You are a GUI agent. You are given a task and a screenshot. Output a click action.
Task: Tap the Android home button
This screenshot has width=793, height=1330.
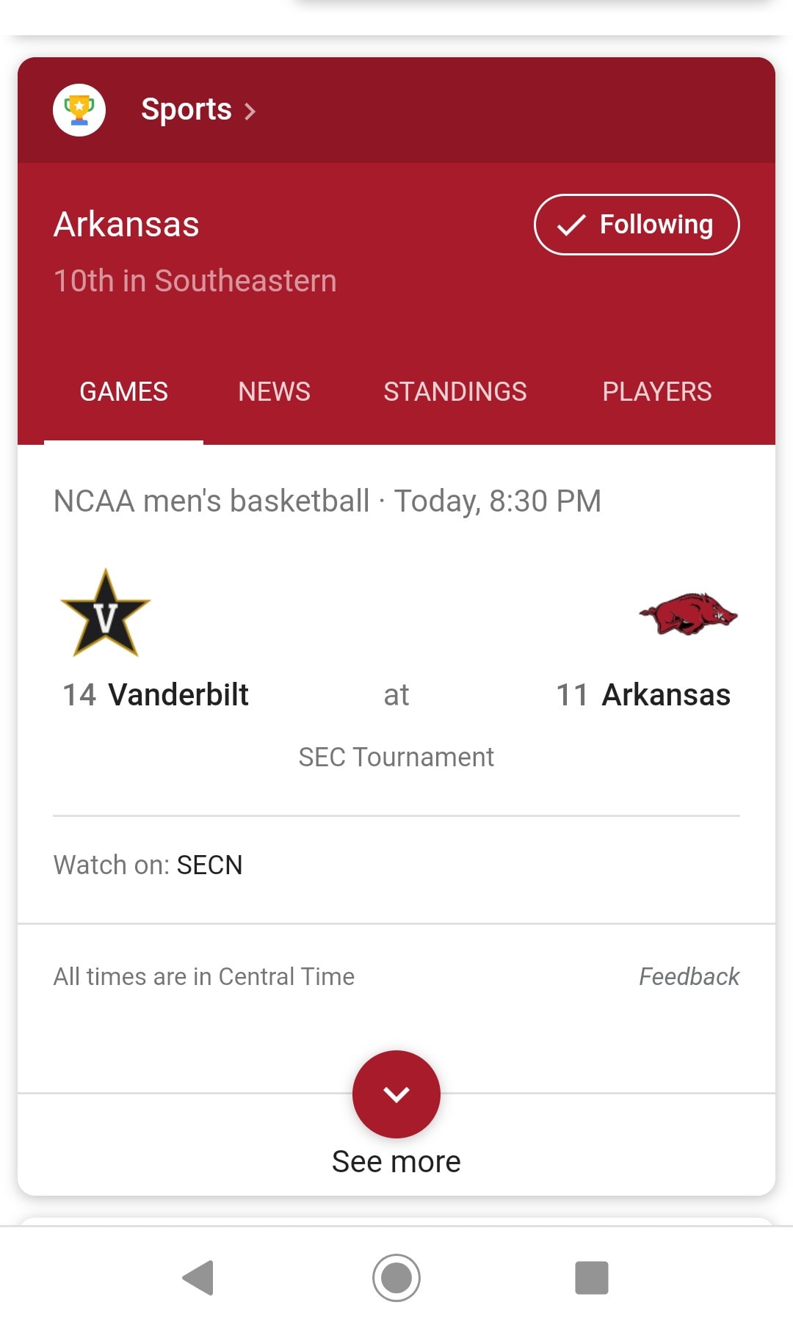396,1278
